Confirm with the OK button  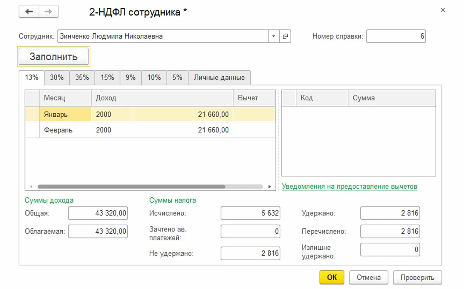point(332,277)
